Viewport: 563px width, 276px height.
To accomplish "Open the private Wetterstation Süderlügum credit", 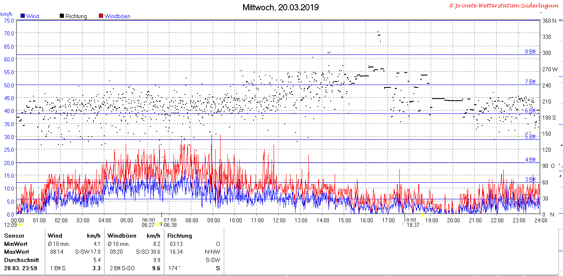I will 503,6.
